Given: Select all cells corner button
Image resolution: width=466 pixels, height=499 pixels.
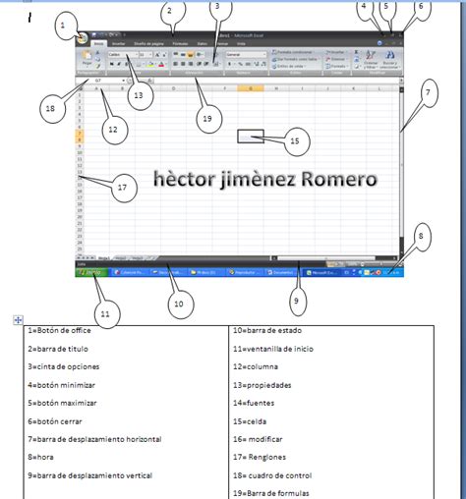Looking at the screenshot, I should (81, 88).
